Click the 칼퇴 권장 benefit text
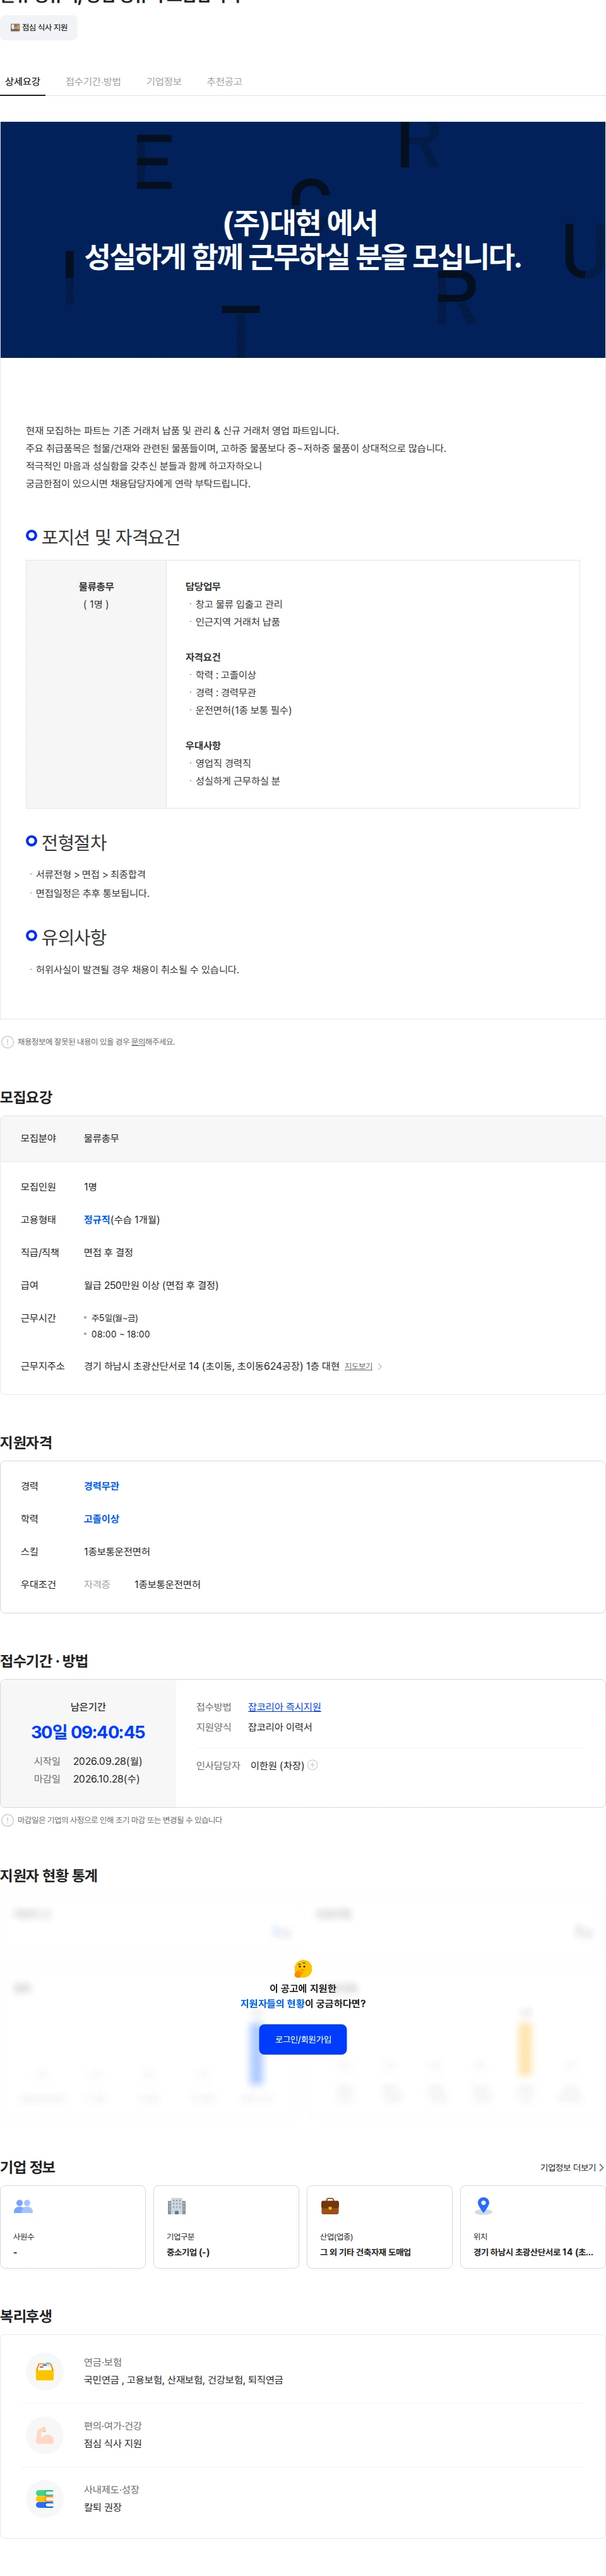The image size is (606, 2576). coord(103,2508)
